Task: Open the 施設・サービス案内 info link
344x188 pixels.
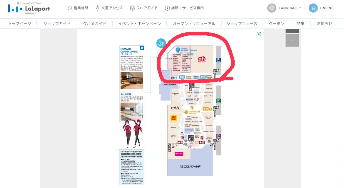Action: pos(184,8)
